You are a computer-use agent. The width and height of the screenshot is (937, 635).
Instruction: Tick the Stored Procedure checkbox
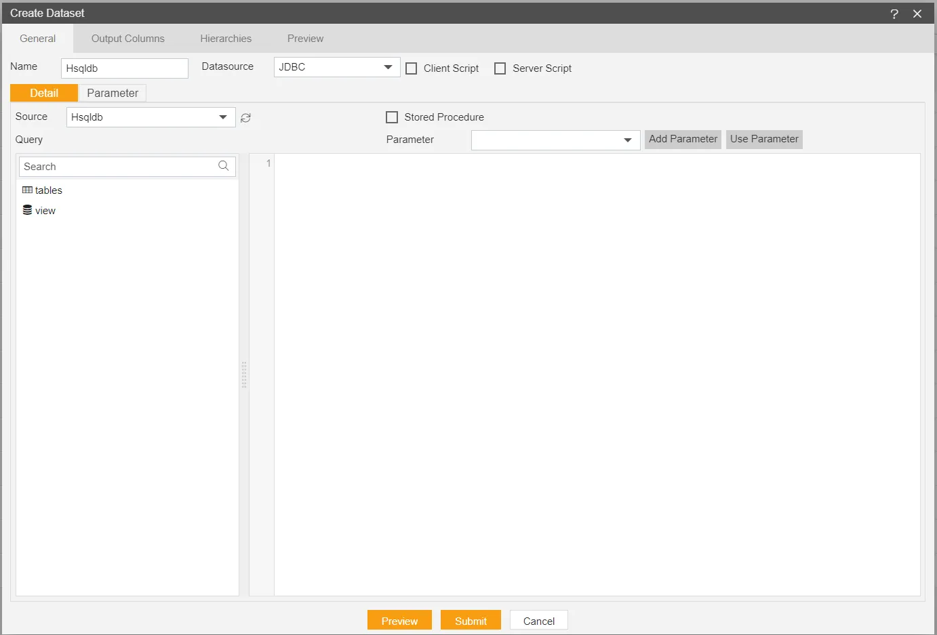392,117
